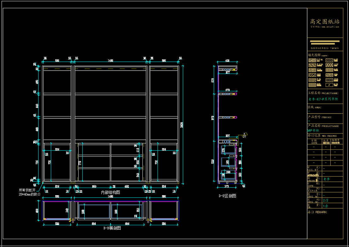Click the 绘图员 column header in revision table
This screenshot has height=247, width=349.
pos(336,142)
